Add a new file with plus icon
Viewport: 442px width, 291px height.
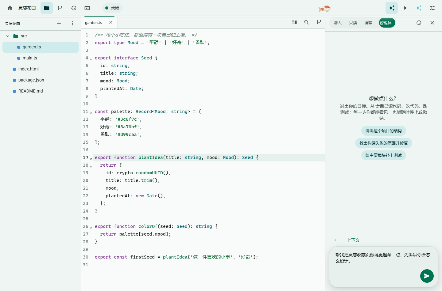(59, 23)
